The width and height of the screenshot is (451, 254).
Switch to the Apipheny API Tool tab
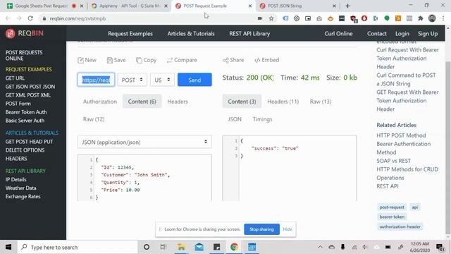(x=130, y=6)
